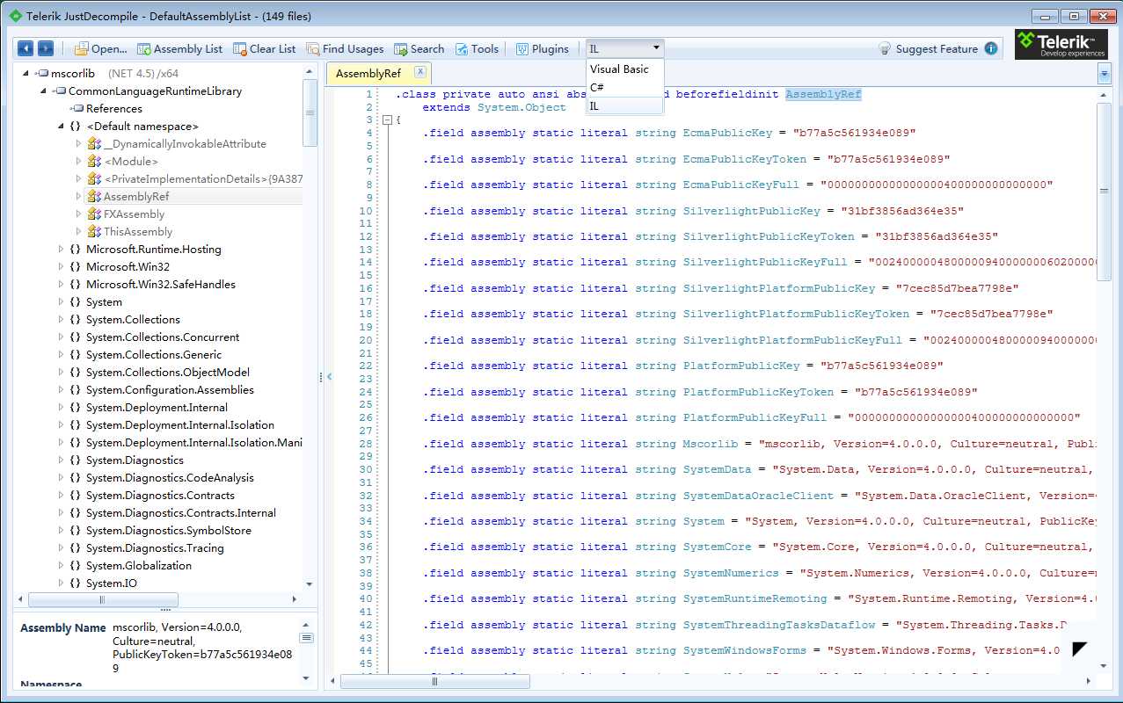The image size is (1123, 703).
Task: Click the blue info icon beside Suggest Feature
Action: tap(991, 49)
